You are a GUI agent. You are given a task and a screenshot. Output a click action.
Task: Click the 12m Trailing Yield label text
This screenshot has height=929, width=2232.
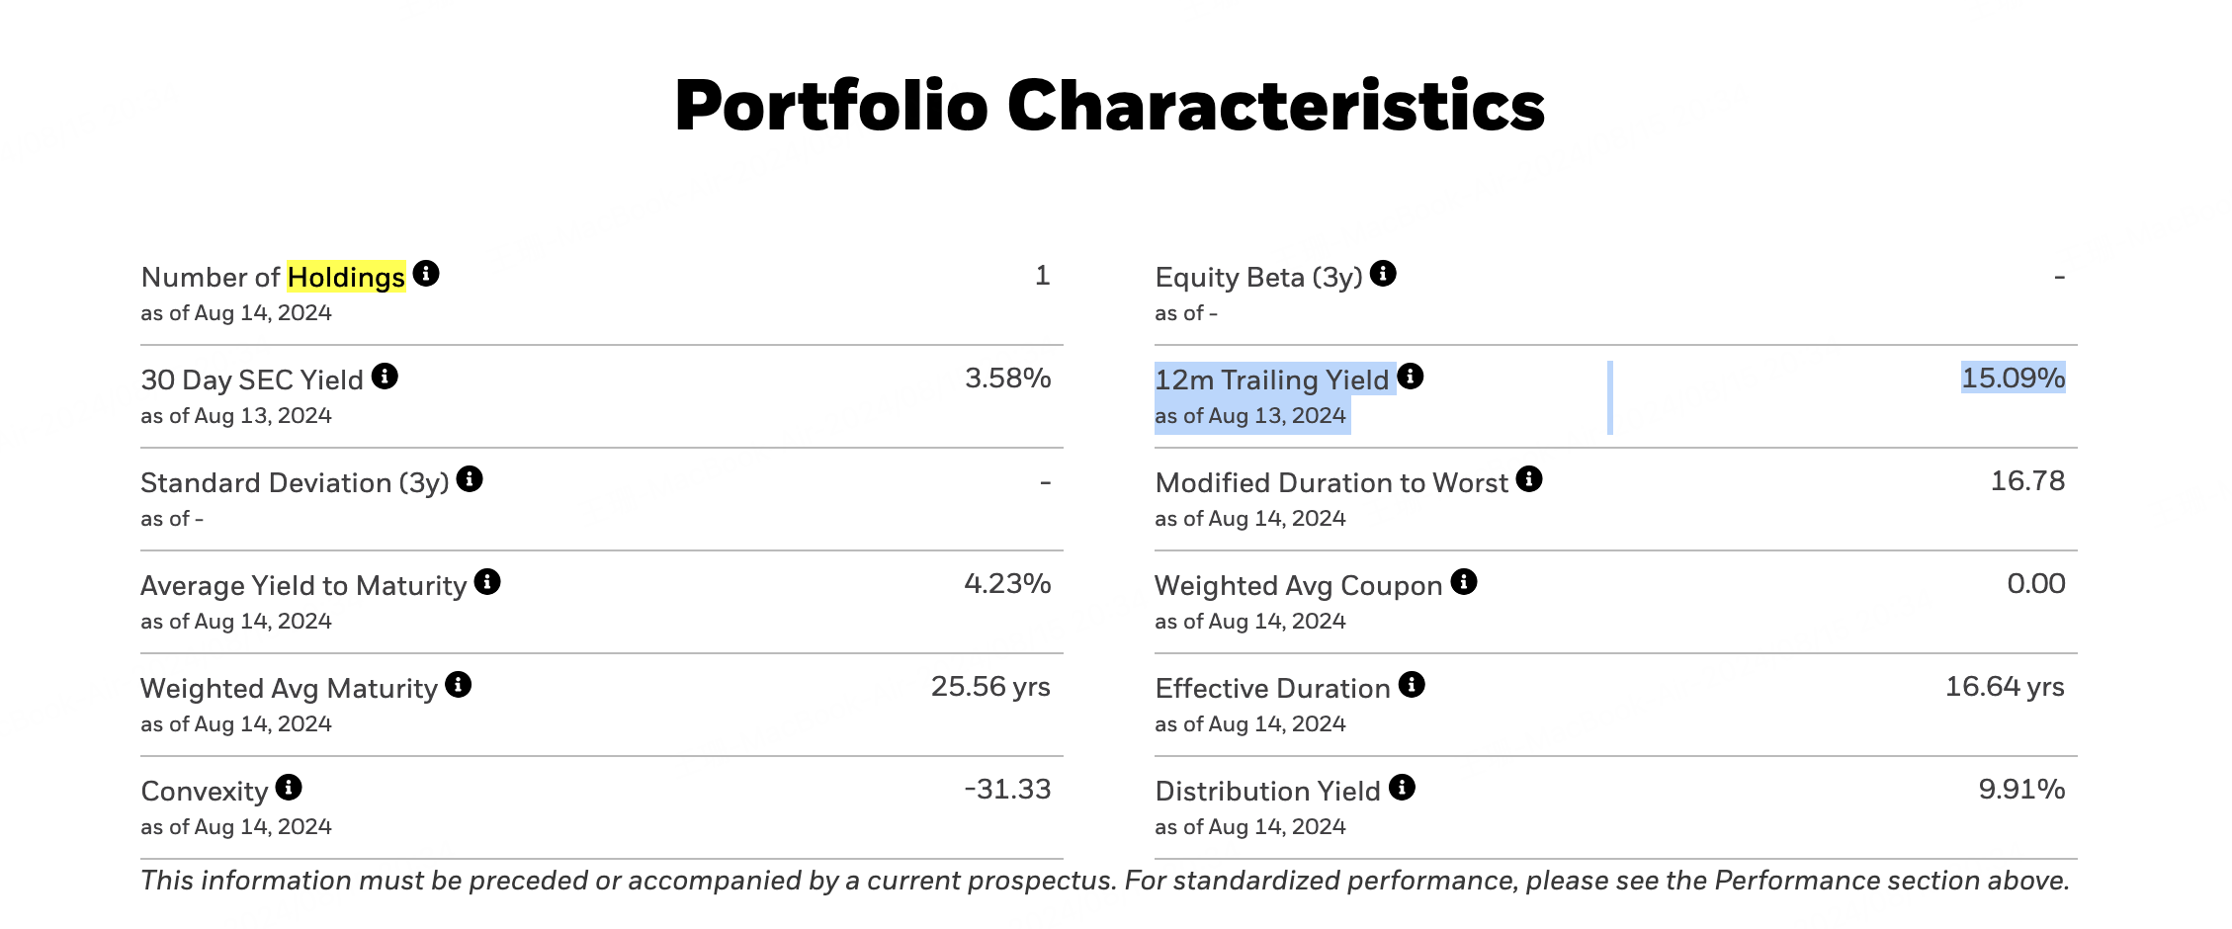1272,380
